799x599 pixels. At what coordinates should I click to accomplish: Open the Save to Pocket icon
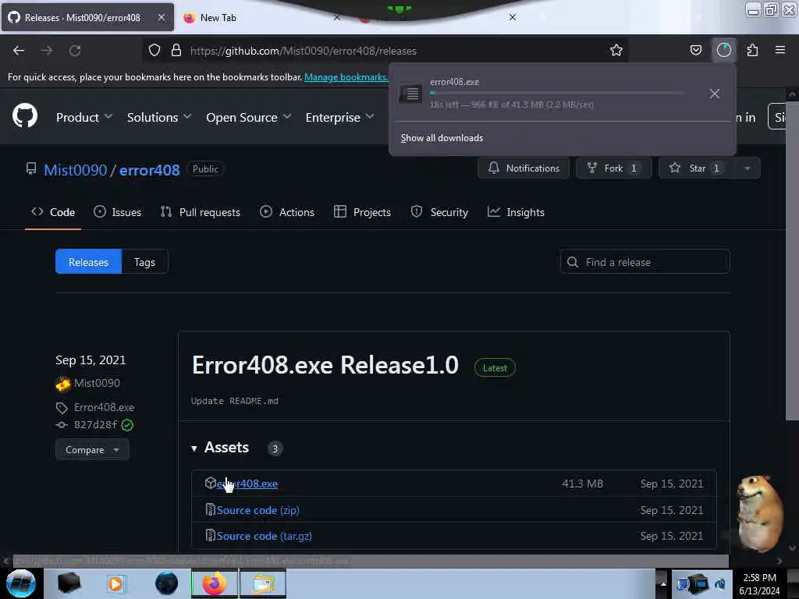click(x=695, y=51)
